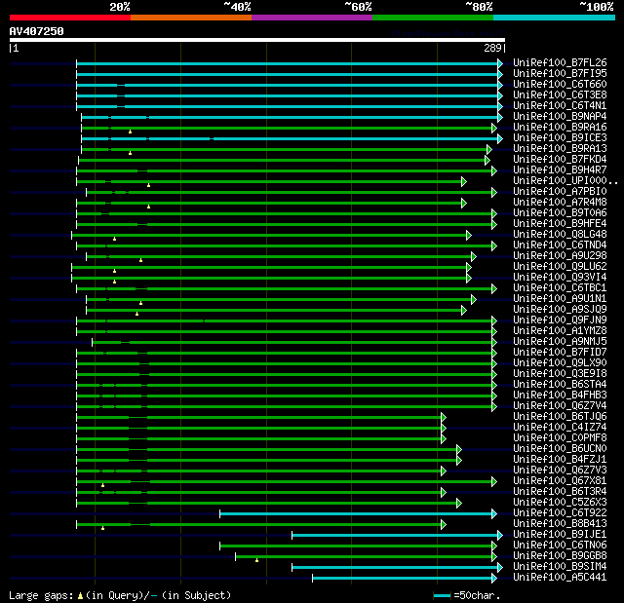
Task: Select UniRef100_B7FID7 label
Action: coord(560,353)
